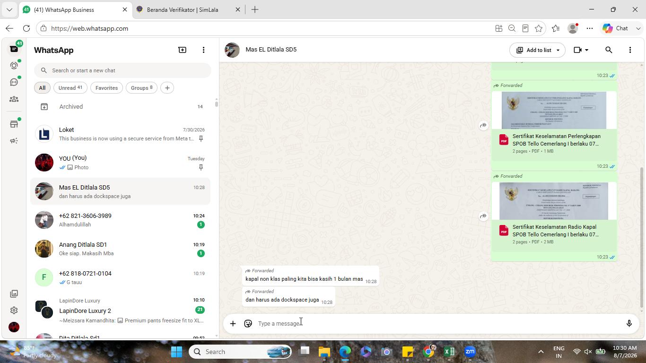Open the Status updates icon in sidebar
This screenshot has height=363, width=646.
tap(14, 65)
